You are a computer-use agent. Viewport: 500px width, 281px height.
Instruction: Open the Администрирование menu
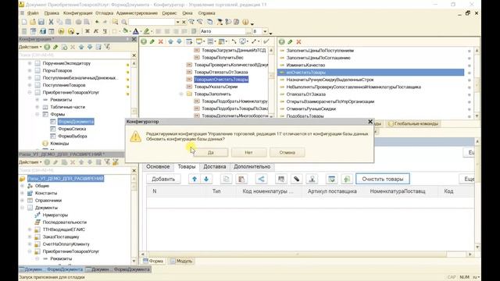point(137,13)
